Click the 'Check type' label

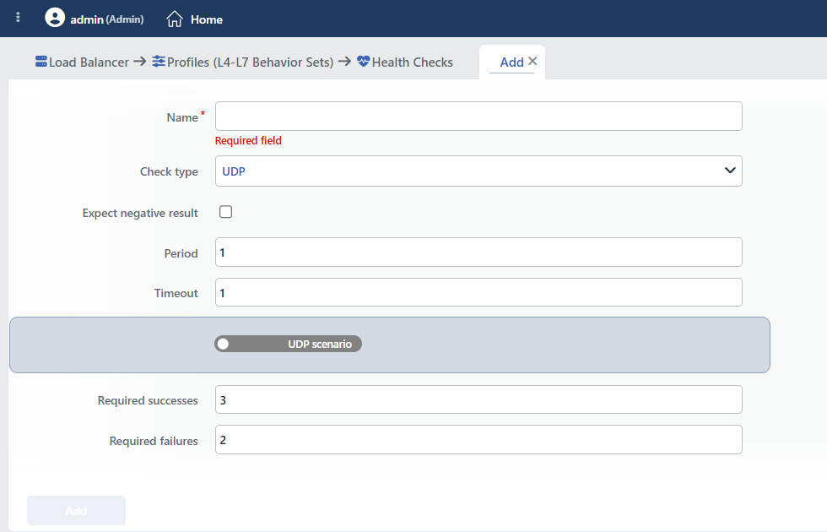tap(169, 172)
